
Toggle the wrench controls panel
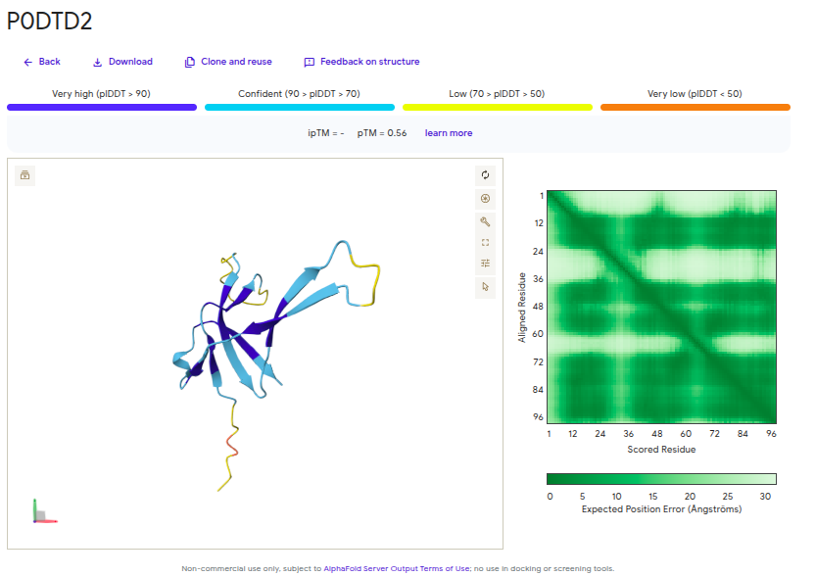coord(485,220)
